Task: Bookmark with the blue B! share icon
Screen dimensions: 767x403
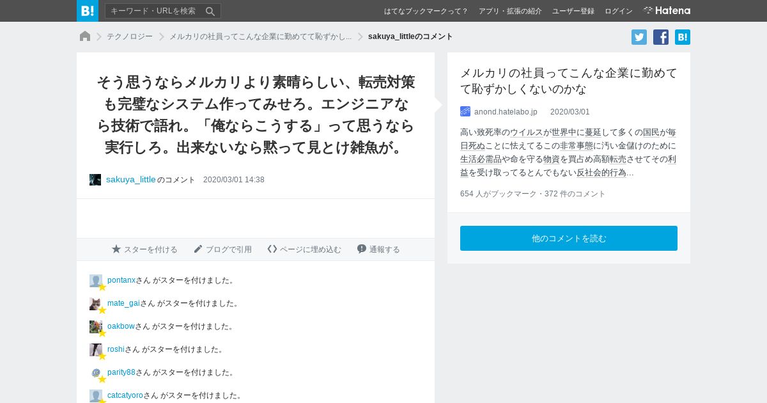Action: pyautogui.click(x=683, y=37)
